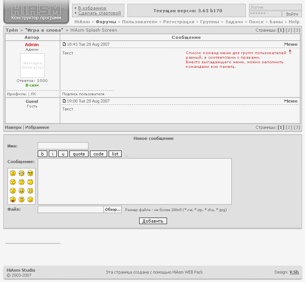Click the Обзор... file browse button
Image resolution: width=305 pixels, height=282 pixels.
coord(112,210)
